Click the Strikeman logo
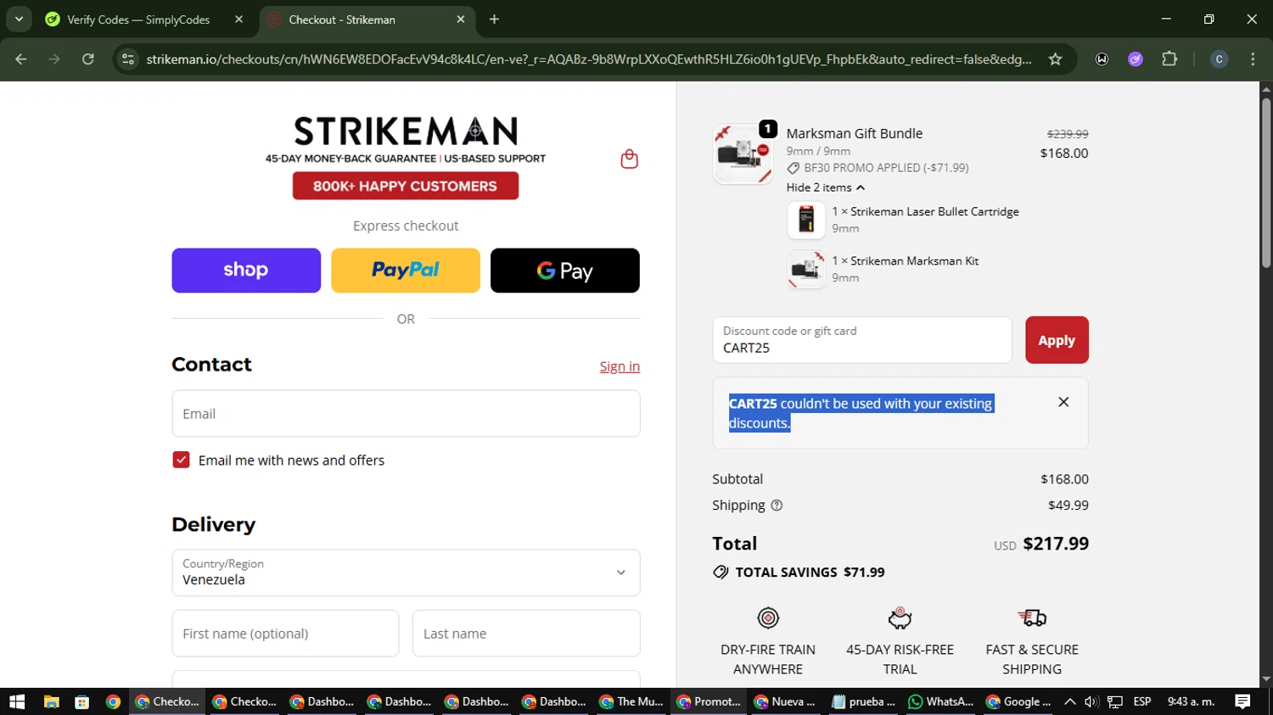Image resolution: width=1273 pixels, height=715 pixels. [x=406, y=131]
